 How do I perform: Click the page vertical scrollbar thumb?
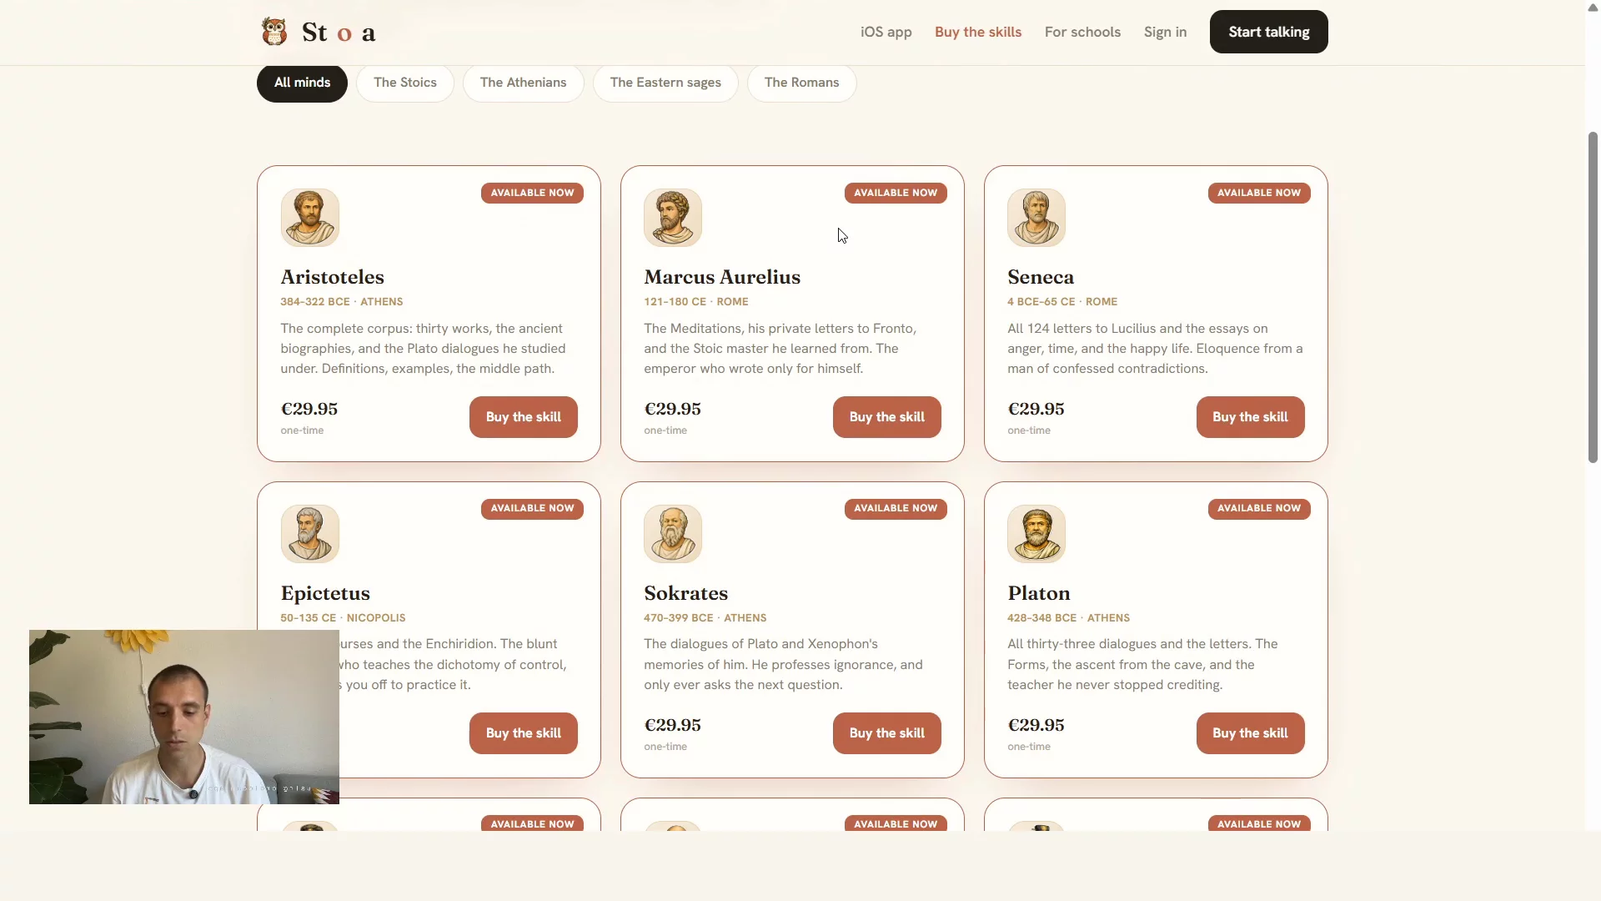point(1593,296)
